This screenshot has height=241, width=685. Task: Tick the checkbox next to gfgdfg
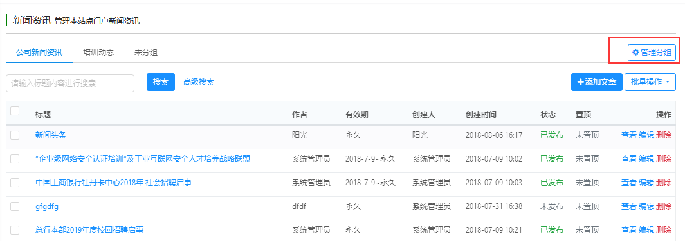click(x=15, y=206)
